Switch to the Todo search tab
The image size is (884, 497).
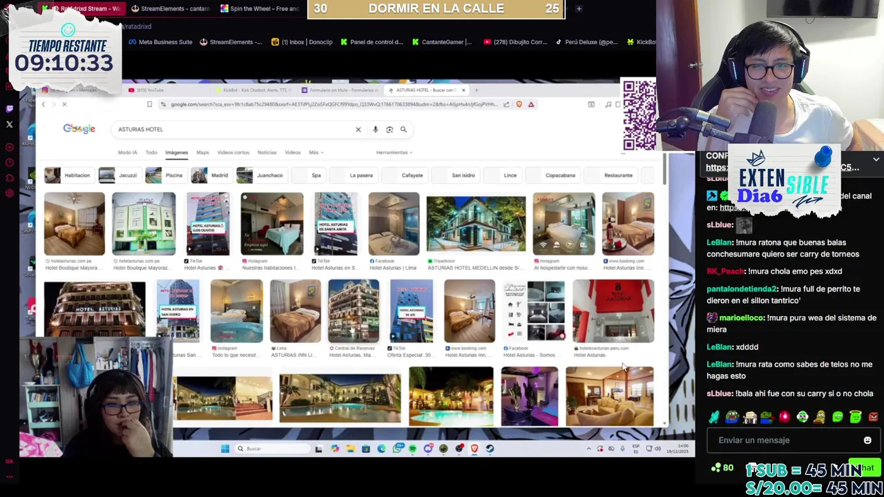coord(151,153)
